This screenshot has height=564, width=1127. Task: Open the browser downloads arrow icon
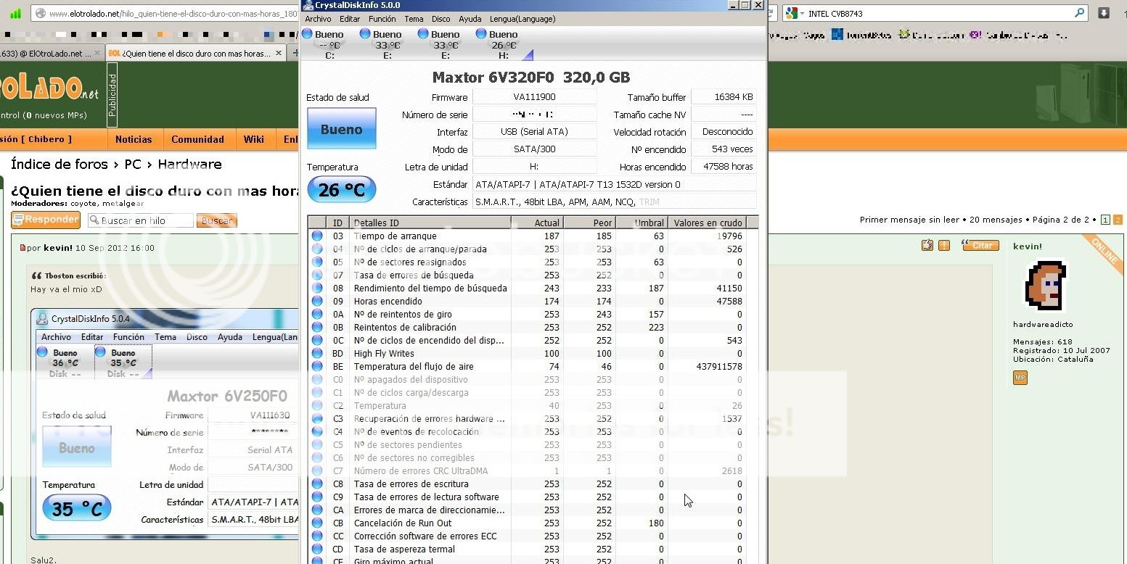[1104, 13]
